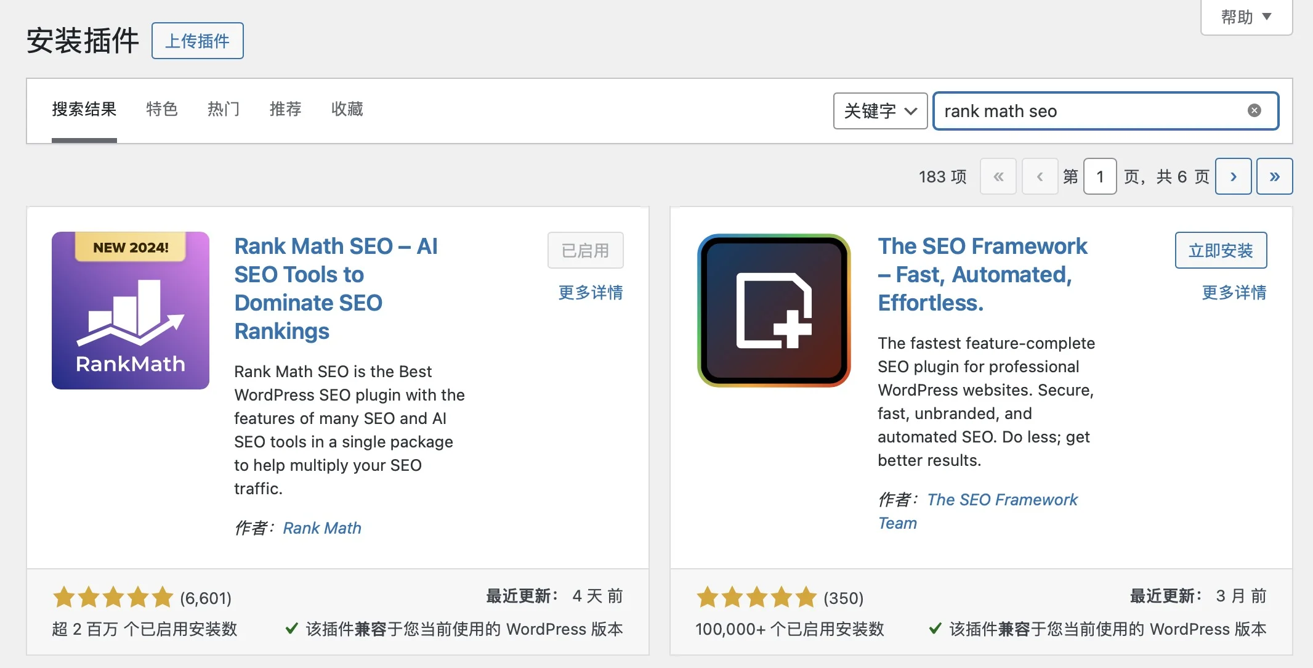This screenshot has height=668, width=1313.
Task: Clear the search field with the X icon
Action: coord(1254,110)
